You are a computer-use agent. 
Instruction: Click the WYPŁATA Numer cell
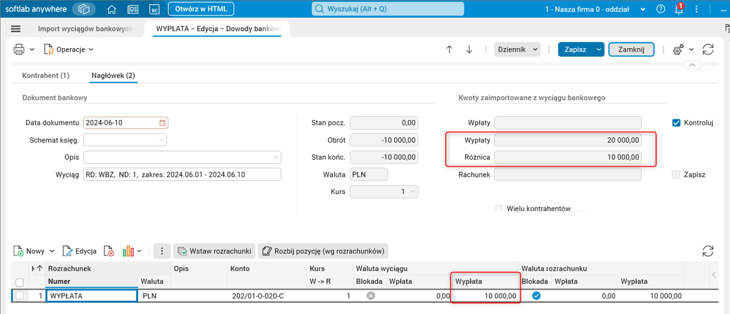(91, 296)
